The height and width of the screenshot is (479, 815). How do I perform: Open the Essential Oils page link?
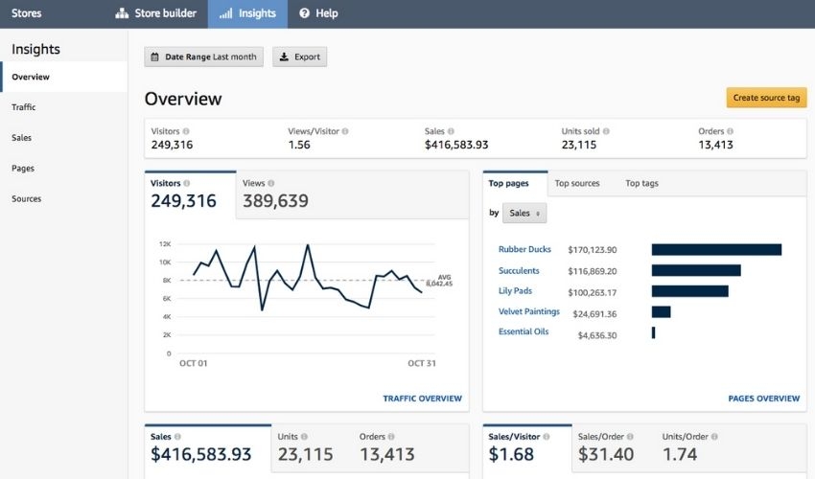tap(524, 331)
